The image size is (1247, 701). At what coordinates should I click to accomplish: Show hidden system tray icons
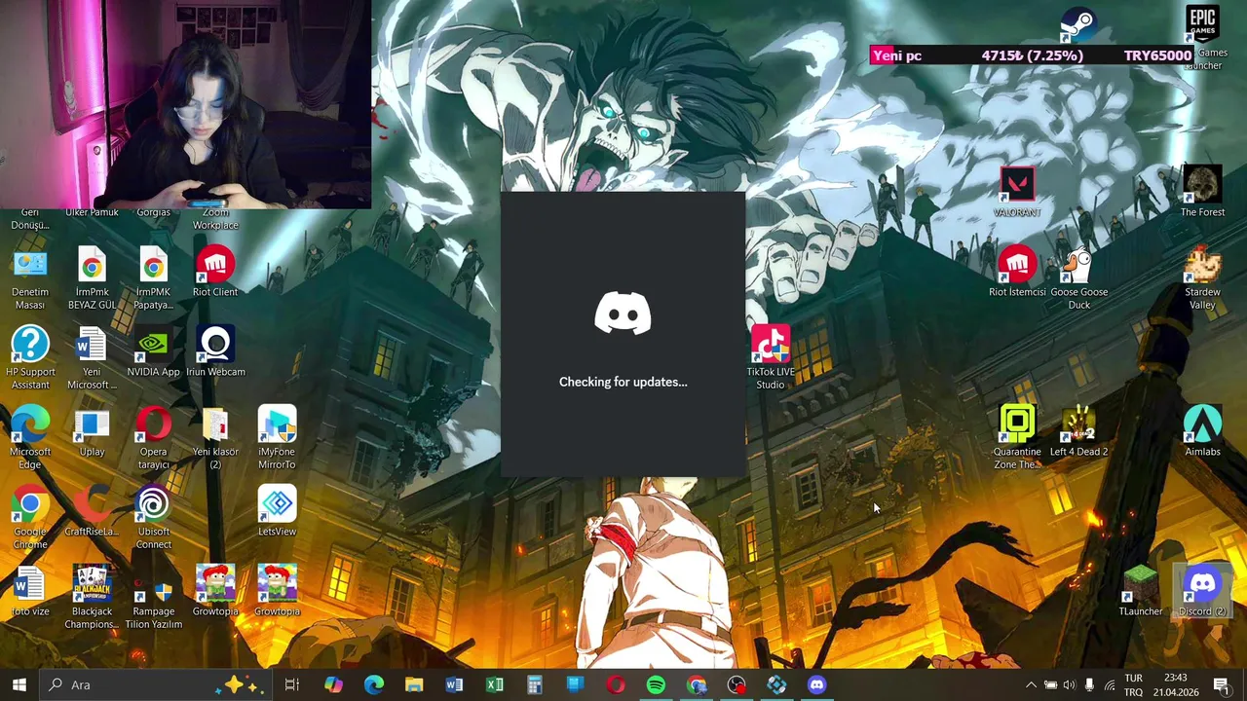point(1031,684)
